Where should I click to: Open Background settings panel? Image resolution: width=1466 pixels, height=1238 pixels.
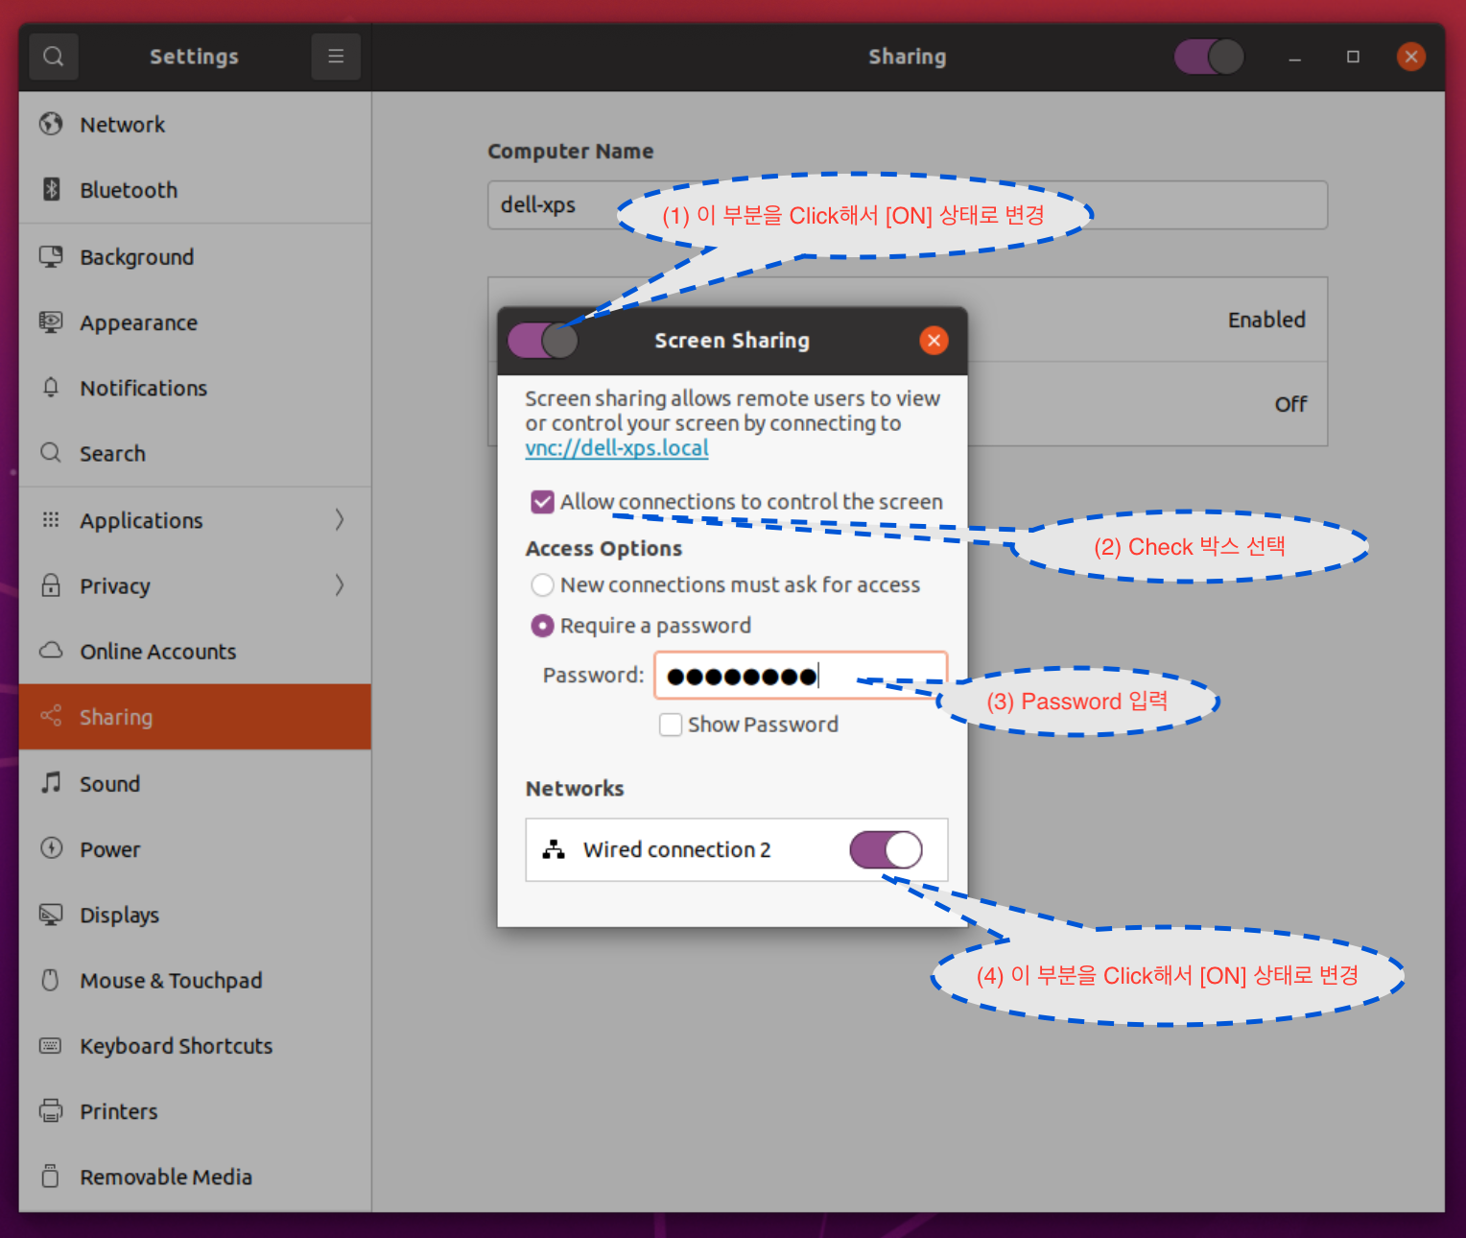pos(195,256)
